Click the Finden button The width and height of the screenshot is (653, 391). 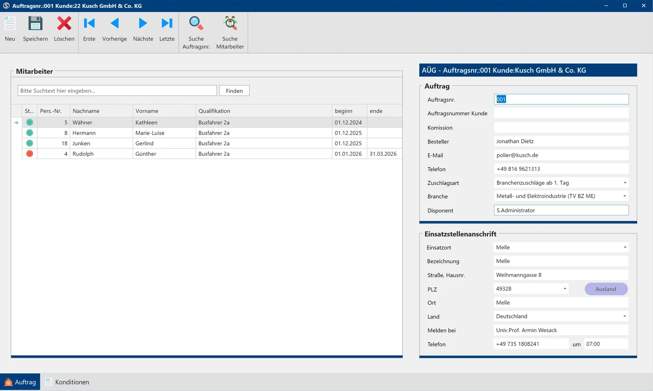coord(234,91)
